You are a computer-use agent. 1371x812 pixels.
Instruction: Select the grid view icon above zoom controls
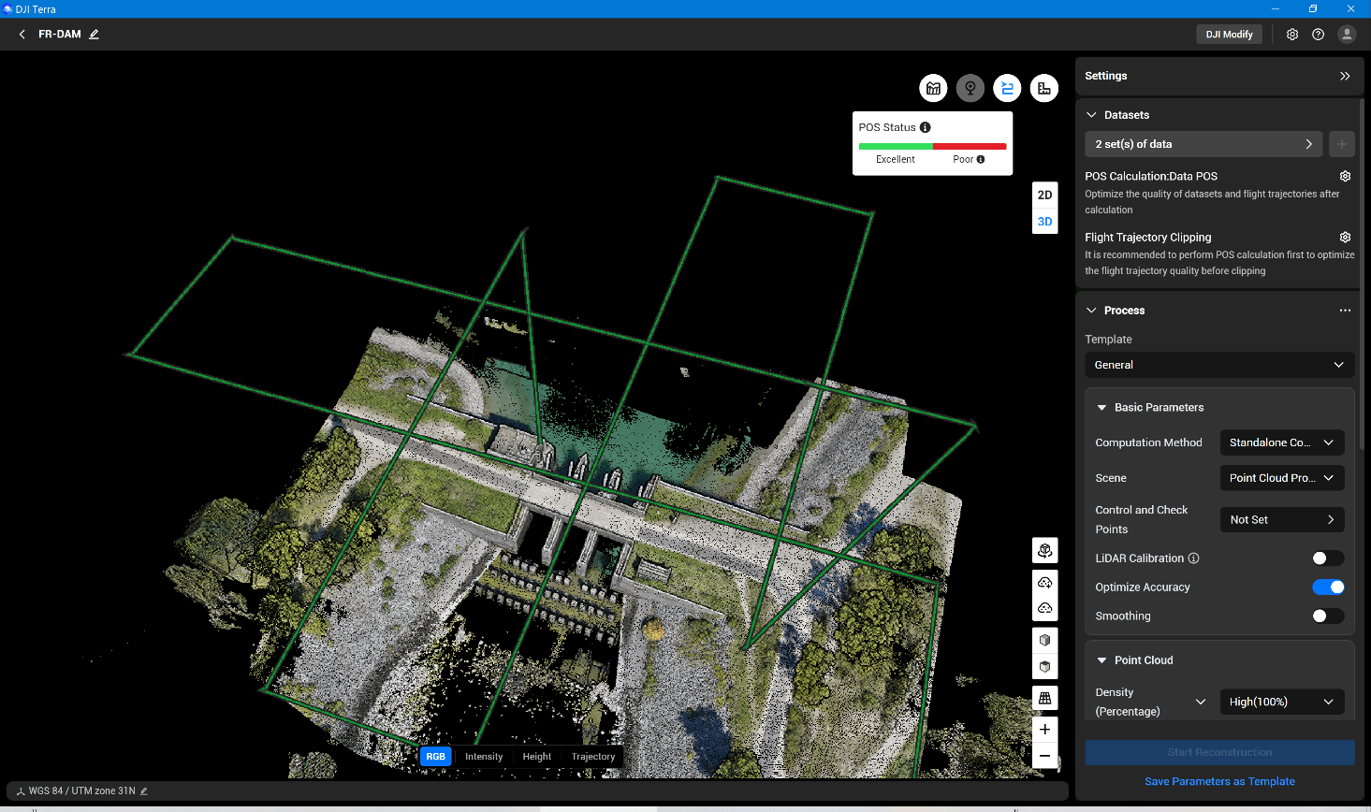[x=1044, y=698]
